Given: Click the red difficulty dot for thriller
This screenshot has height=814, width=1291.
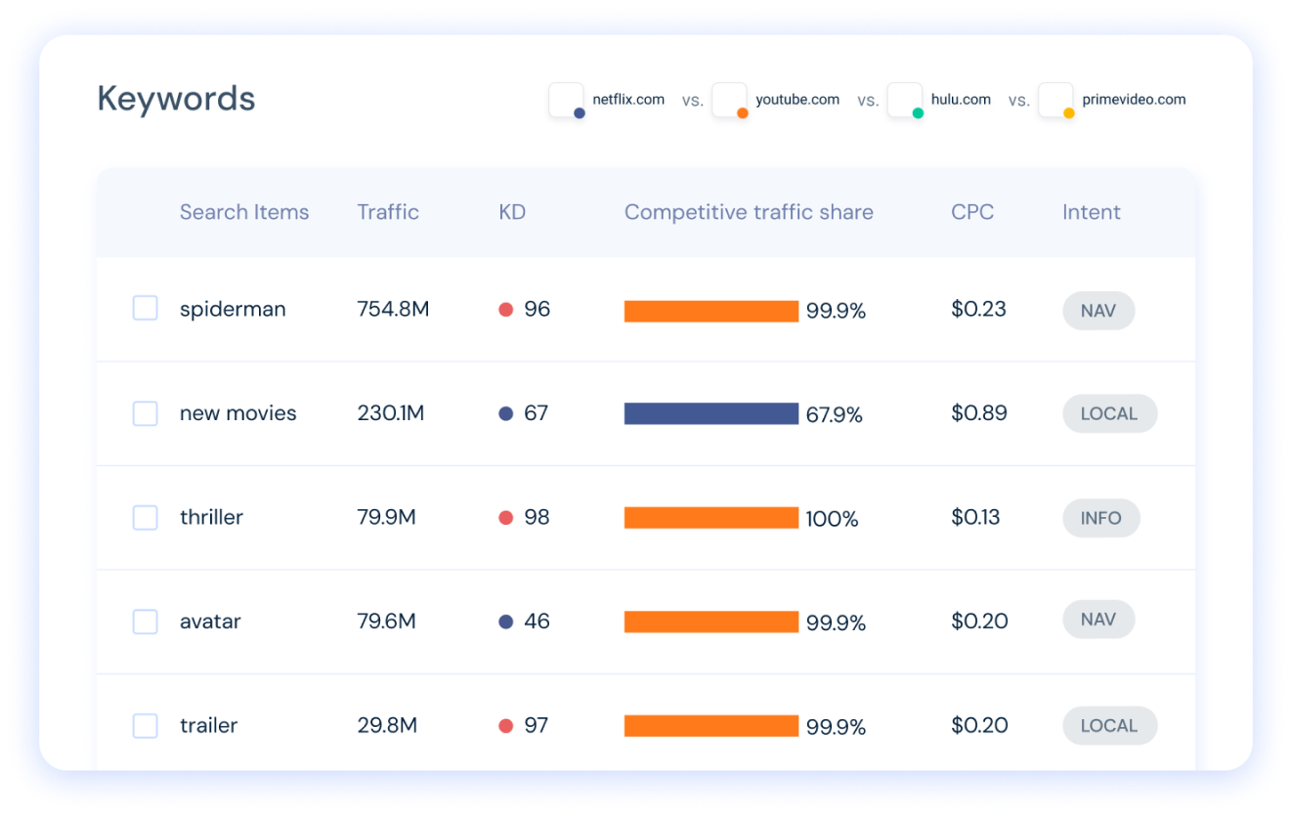Looking at the screenshot, I should click(506, 517).
